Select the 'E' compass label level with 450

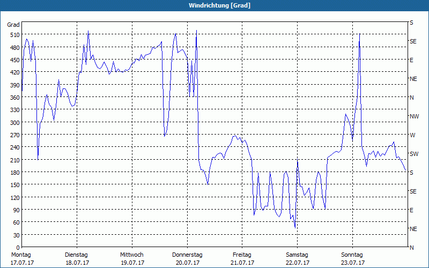pyautogui.click(x=411, y=60)
